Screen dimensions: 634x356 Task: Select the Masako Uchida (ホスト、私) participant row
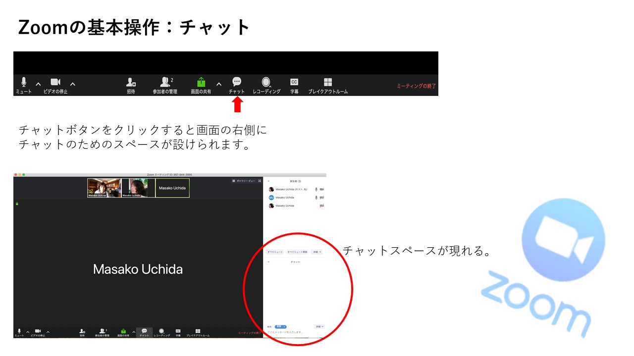coord(296,189)
